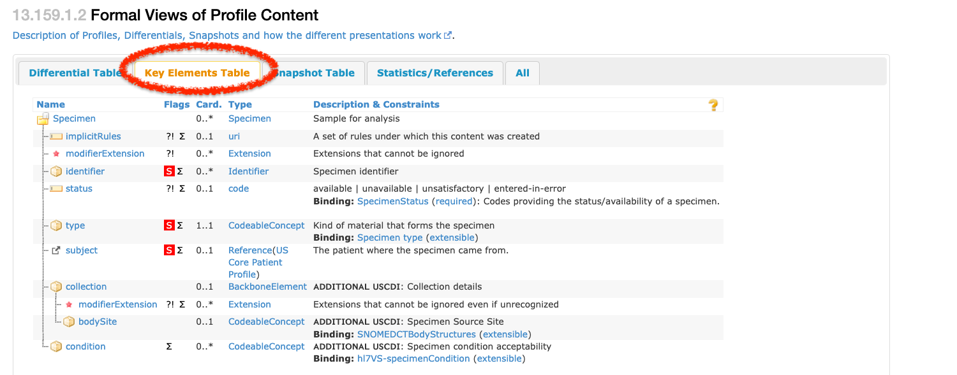The width and height of the screenshot is (957, 375).
Task: Click the hl7VS-specimenCondition binding link
Action: coord(413,359)
